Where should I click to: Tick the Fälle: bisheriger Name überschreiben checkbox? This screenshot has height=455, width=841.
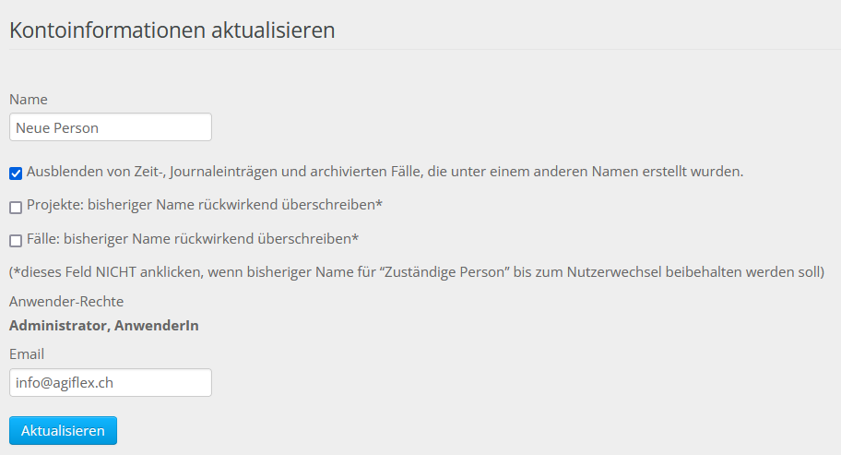tap(16, 240)
